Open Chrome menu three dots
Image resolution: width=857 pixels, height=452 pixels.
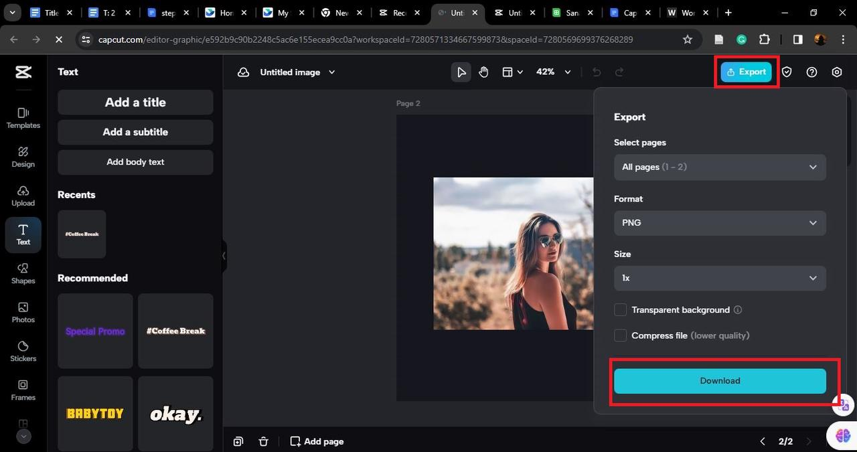pyautogui.click(x=842, y=40)
